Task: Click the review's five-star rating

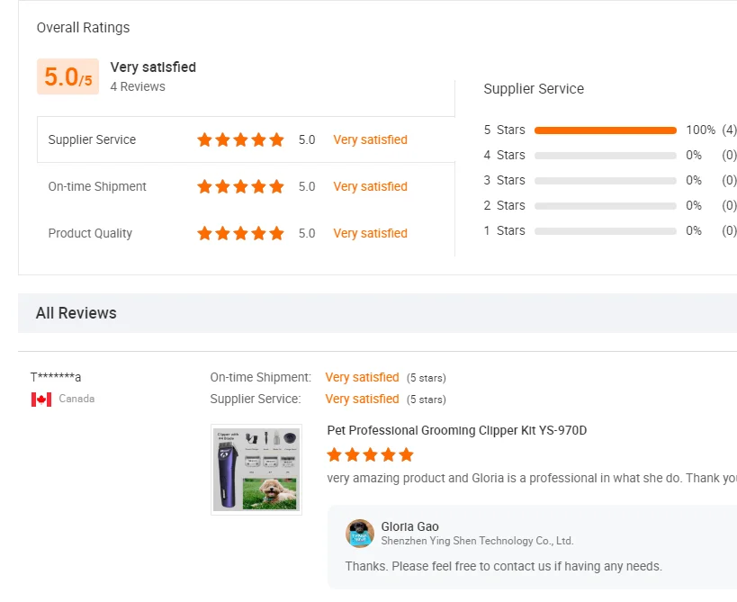Action: click(x=370, y=454)
